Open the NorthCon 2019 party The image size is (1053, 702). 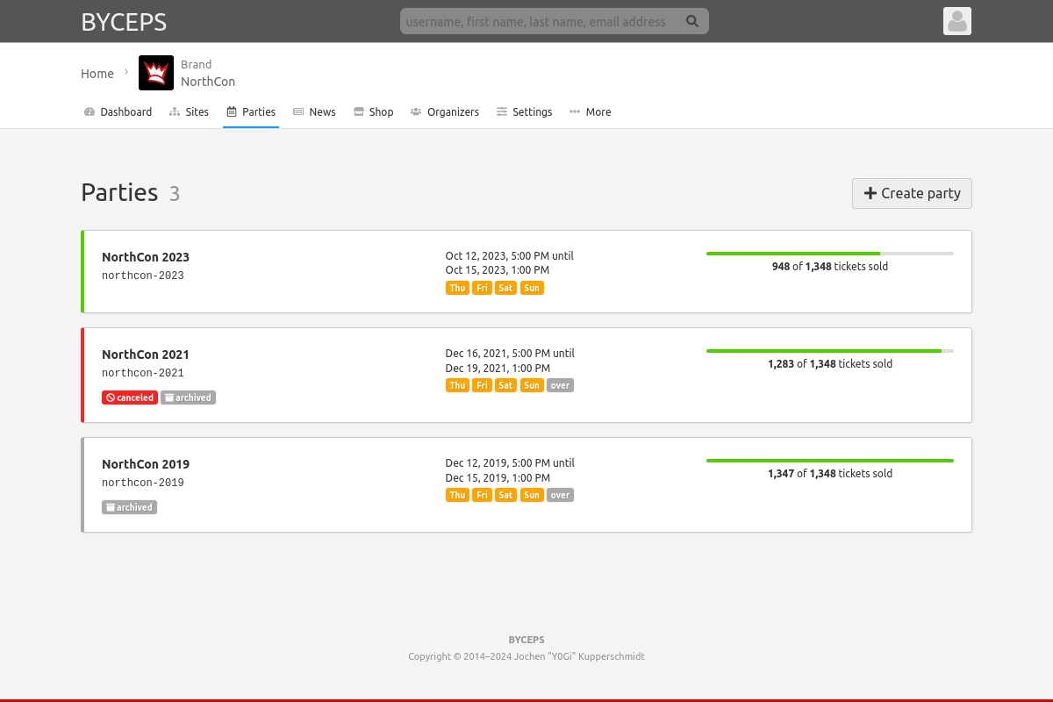click(146, 464)
